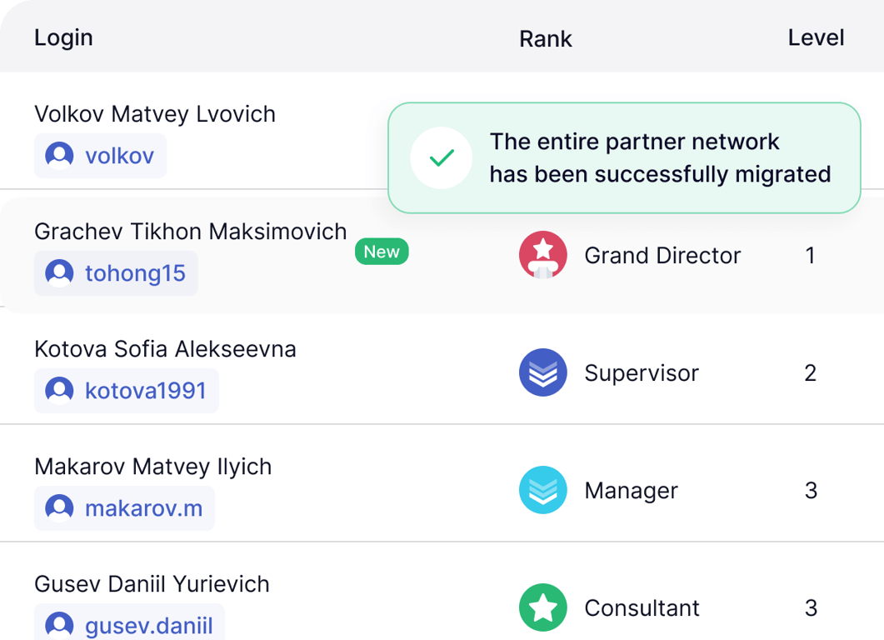This screenshot has height=640, width=884.
Task: Sort by the Login column header
Action: tap(63, 37)
